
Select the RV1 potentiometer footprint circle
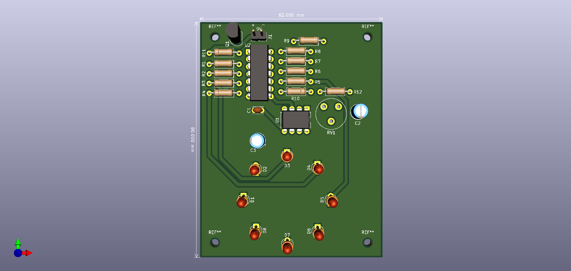[x=331, y=114]
